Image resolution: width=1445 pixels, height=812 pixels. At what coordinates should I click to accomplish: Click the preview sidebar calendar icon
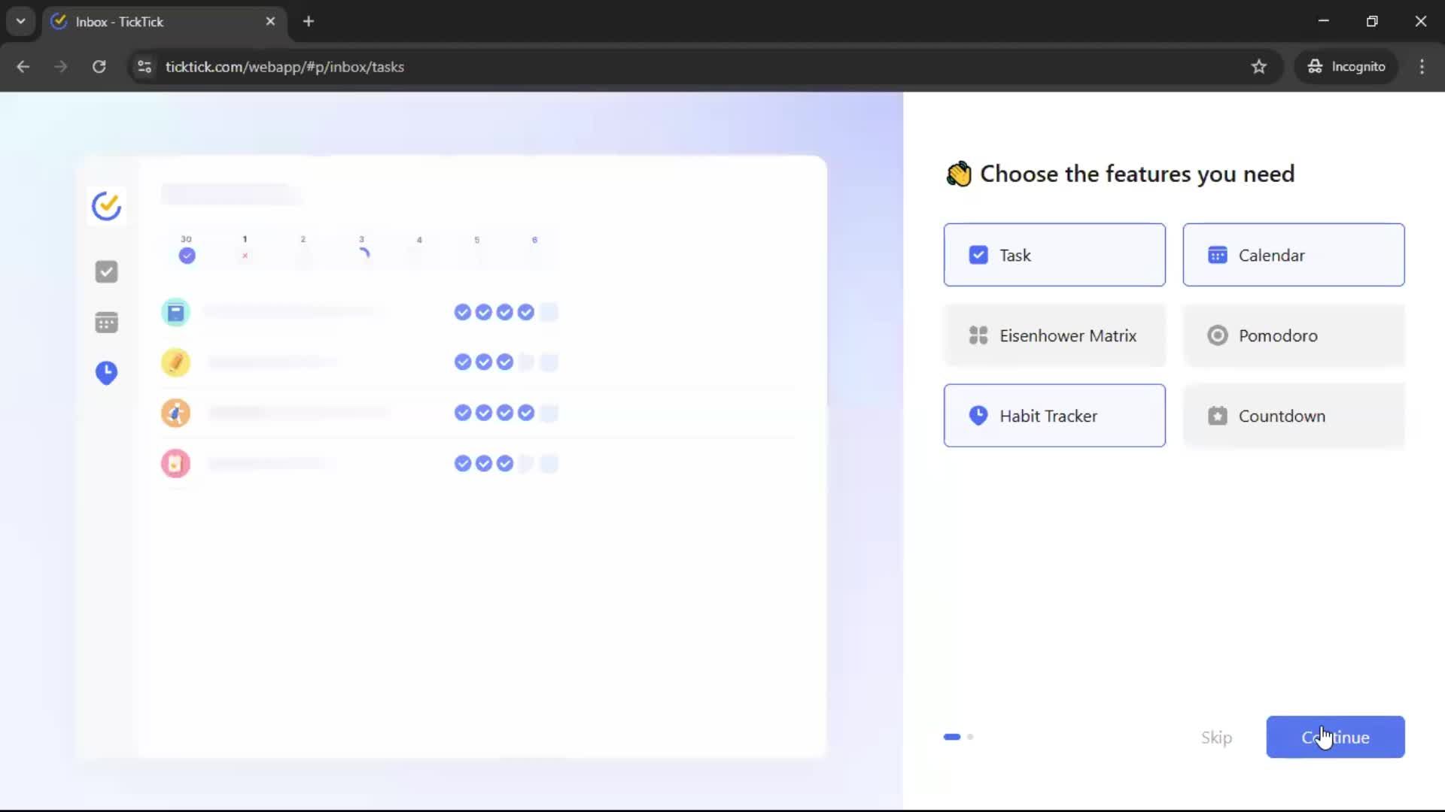(x=106, y=323)
